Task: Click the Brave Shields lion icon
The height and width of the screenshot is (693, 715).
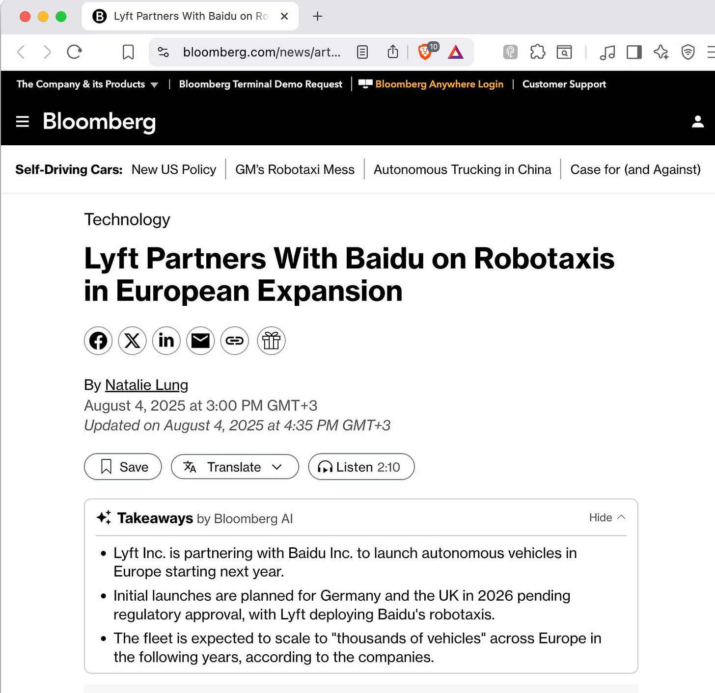Action: [x=425, y=52]
